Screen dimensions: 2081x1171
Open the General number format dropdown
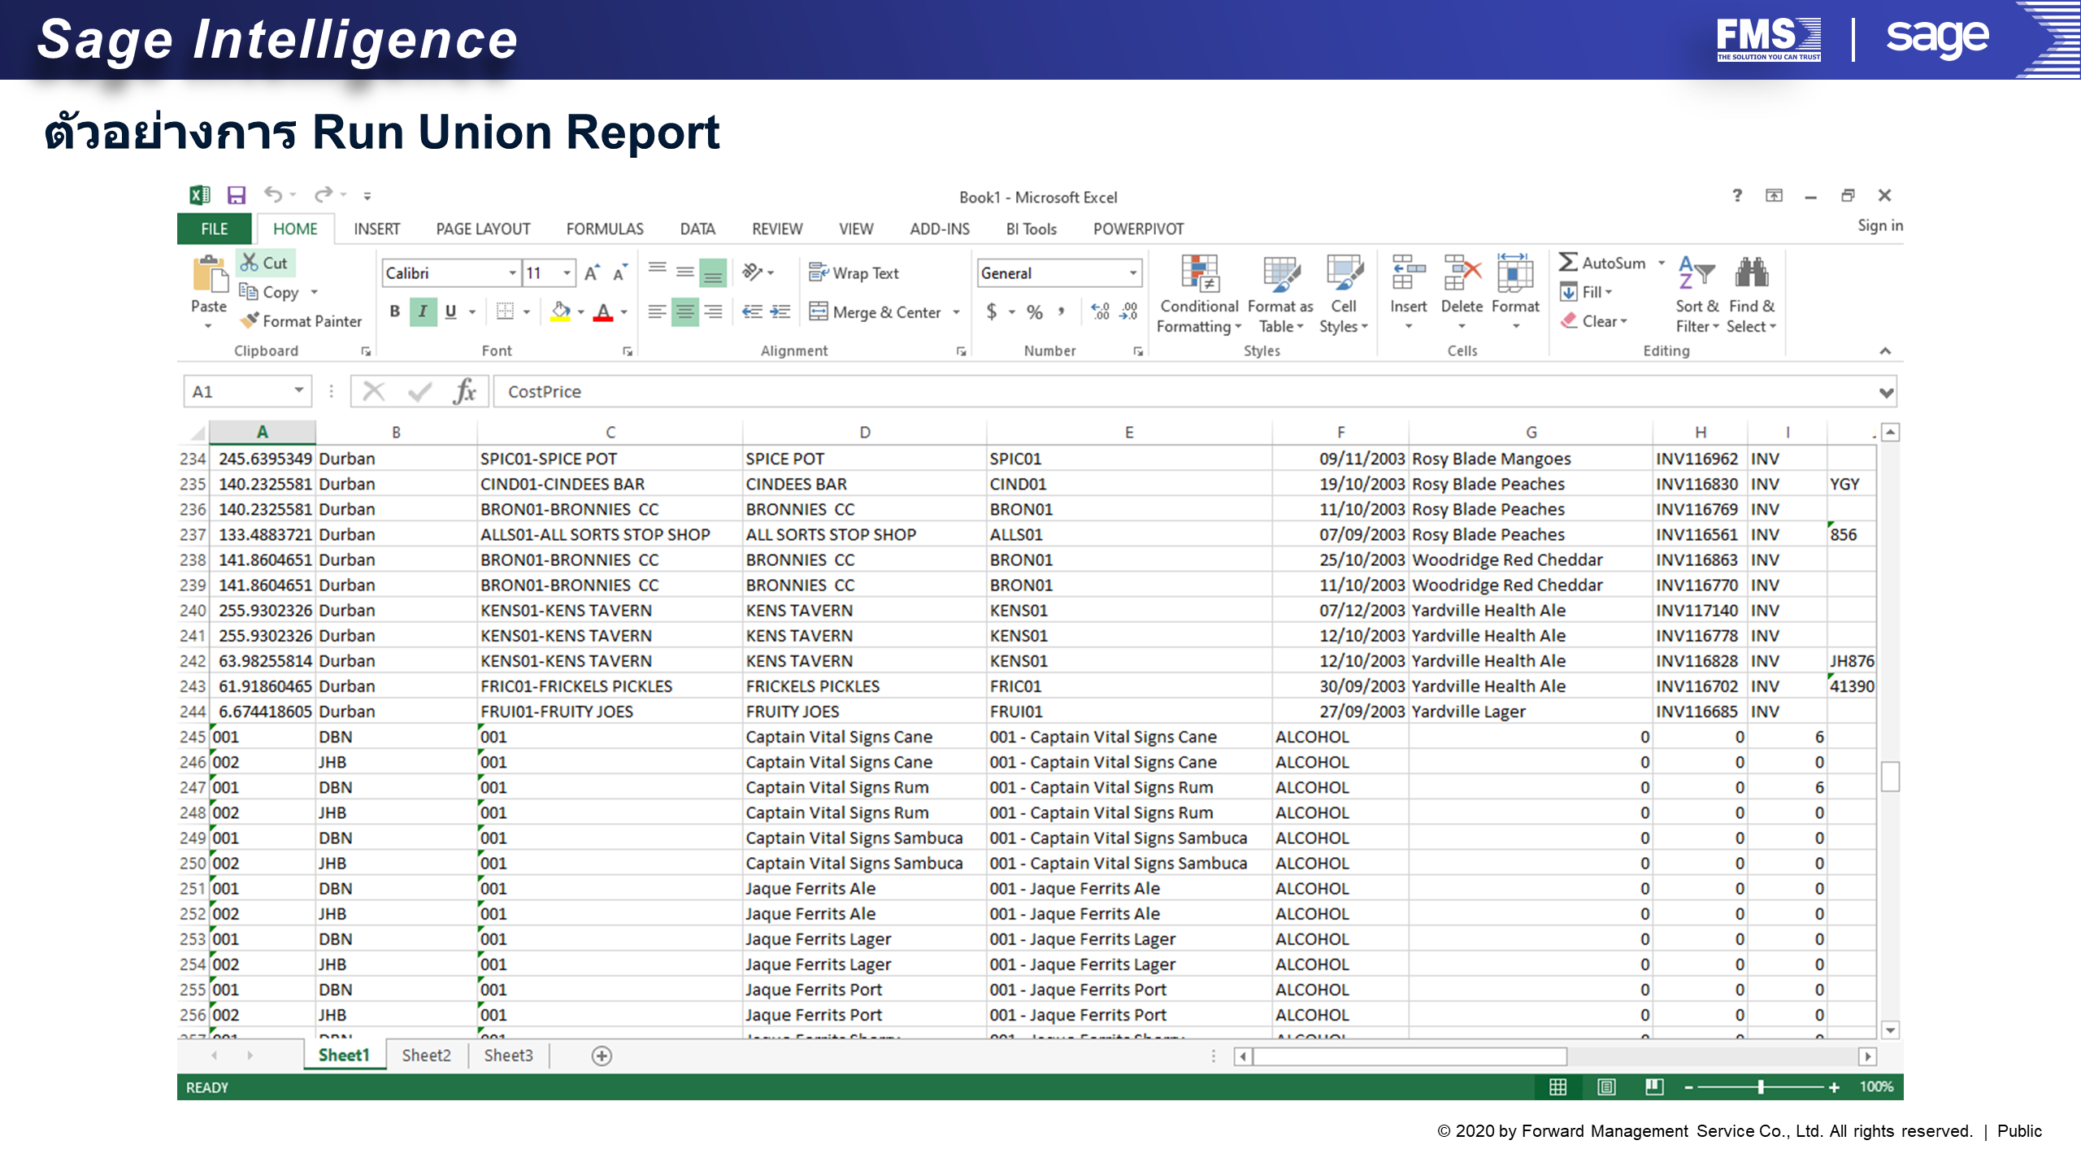click(1132, 272)
